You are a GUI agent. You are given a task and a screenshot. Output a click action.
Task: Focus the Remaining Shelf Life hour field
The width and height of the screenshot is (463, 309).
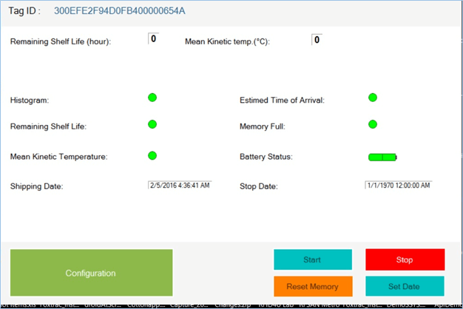coord(154,38)
